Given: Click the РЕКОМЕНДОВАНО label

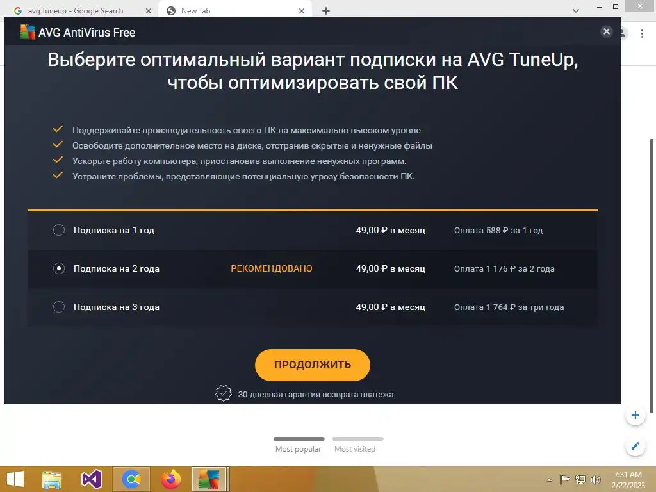Looking at the screenshot, I should pos(272,268).
